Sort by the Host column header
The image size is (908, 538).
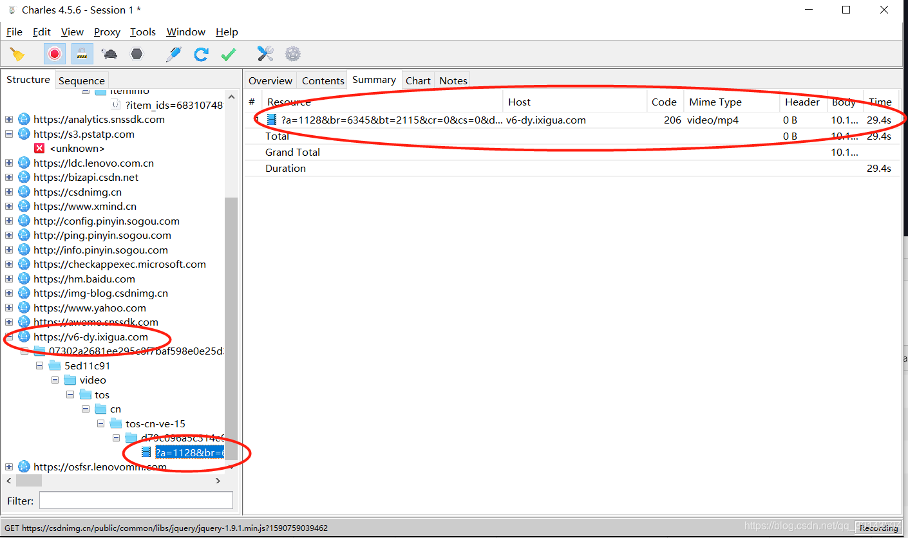575,102
